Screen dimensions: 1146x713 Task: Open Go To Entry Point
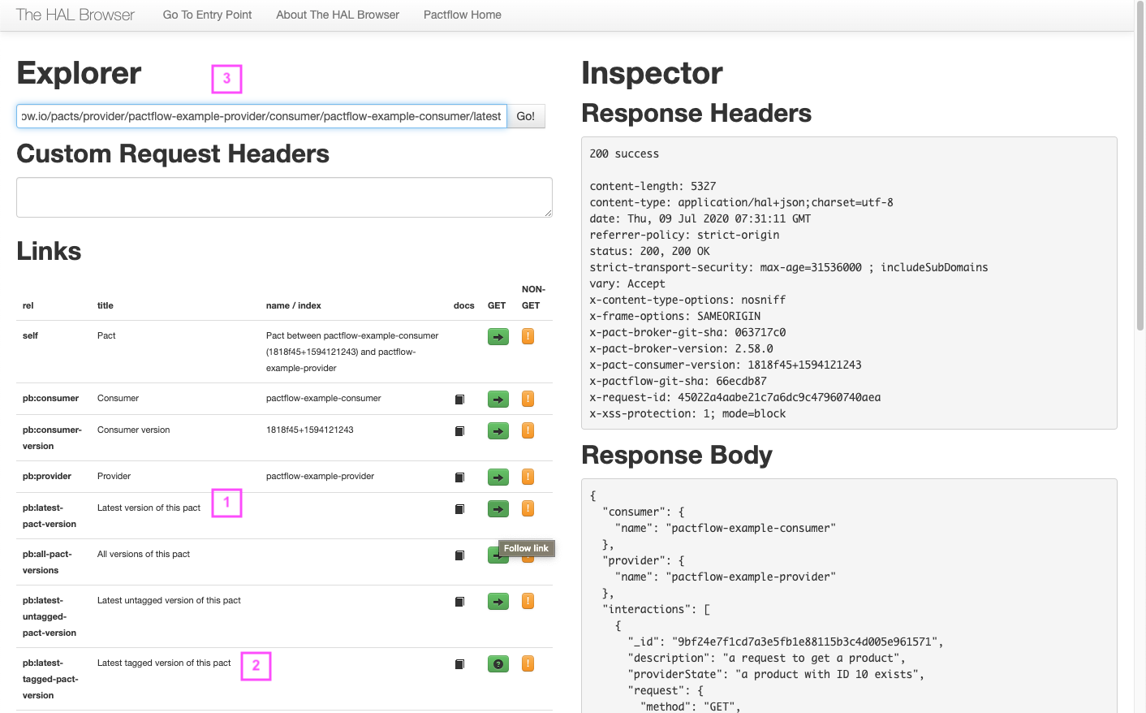click(207, 15)
